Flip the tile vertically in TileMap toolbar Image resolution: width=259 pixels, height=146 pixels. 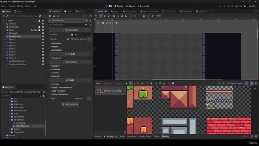coord(168,84)
